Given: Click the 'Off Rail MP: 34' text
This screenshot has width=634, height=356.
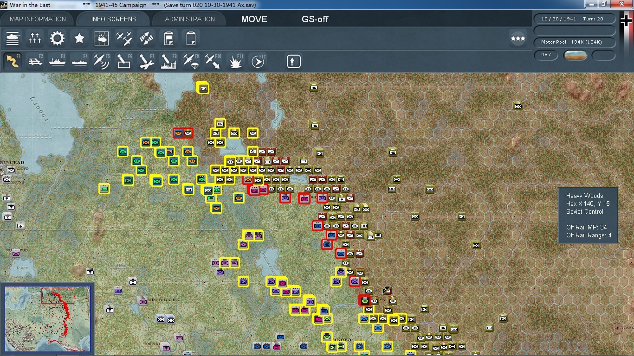Looking at the screenshot, I should 587,227.
